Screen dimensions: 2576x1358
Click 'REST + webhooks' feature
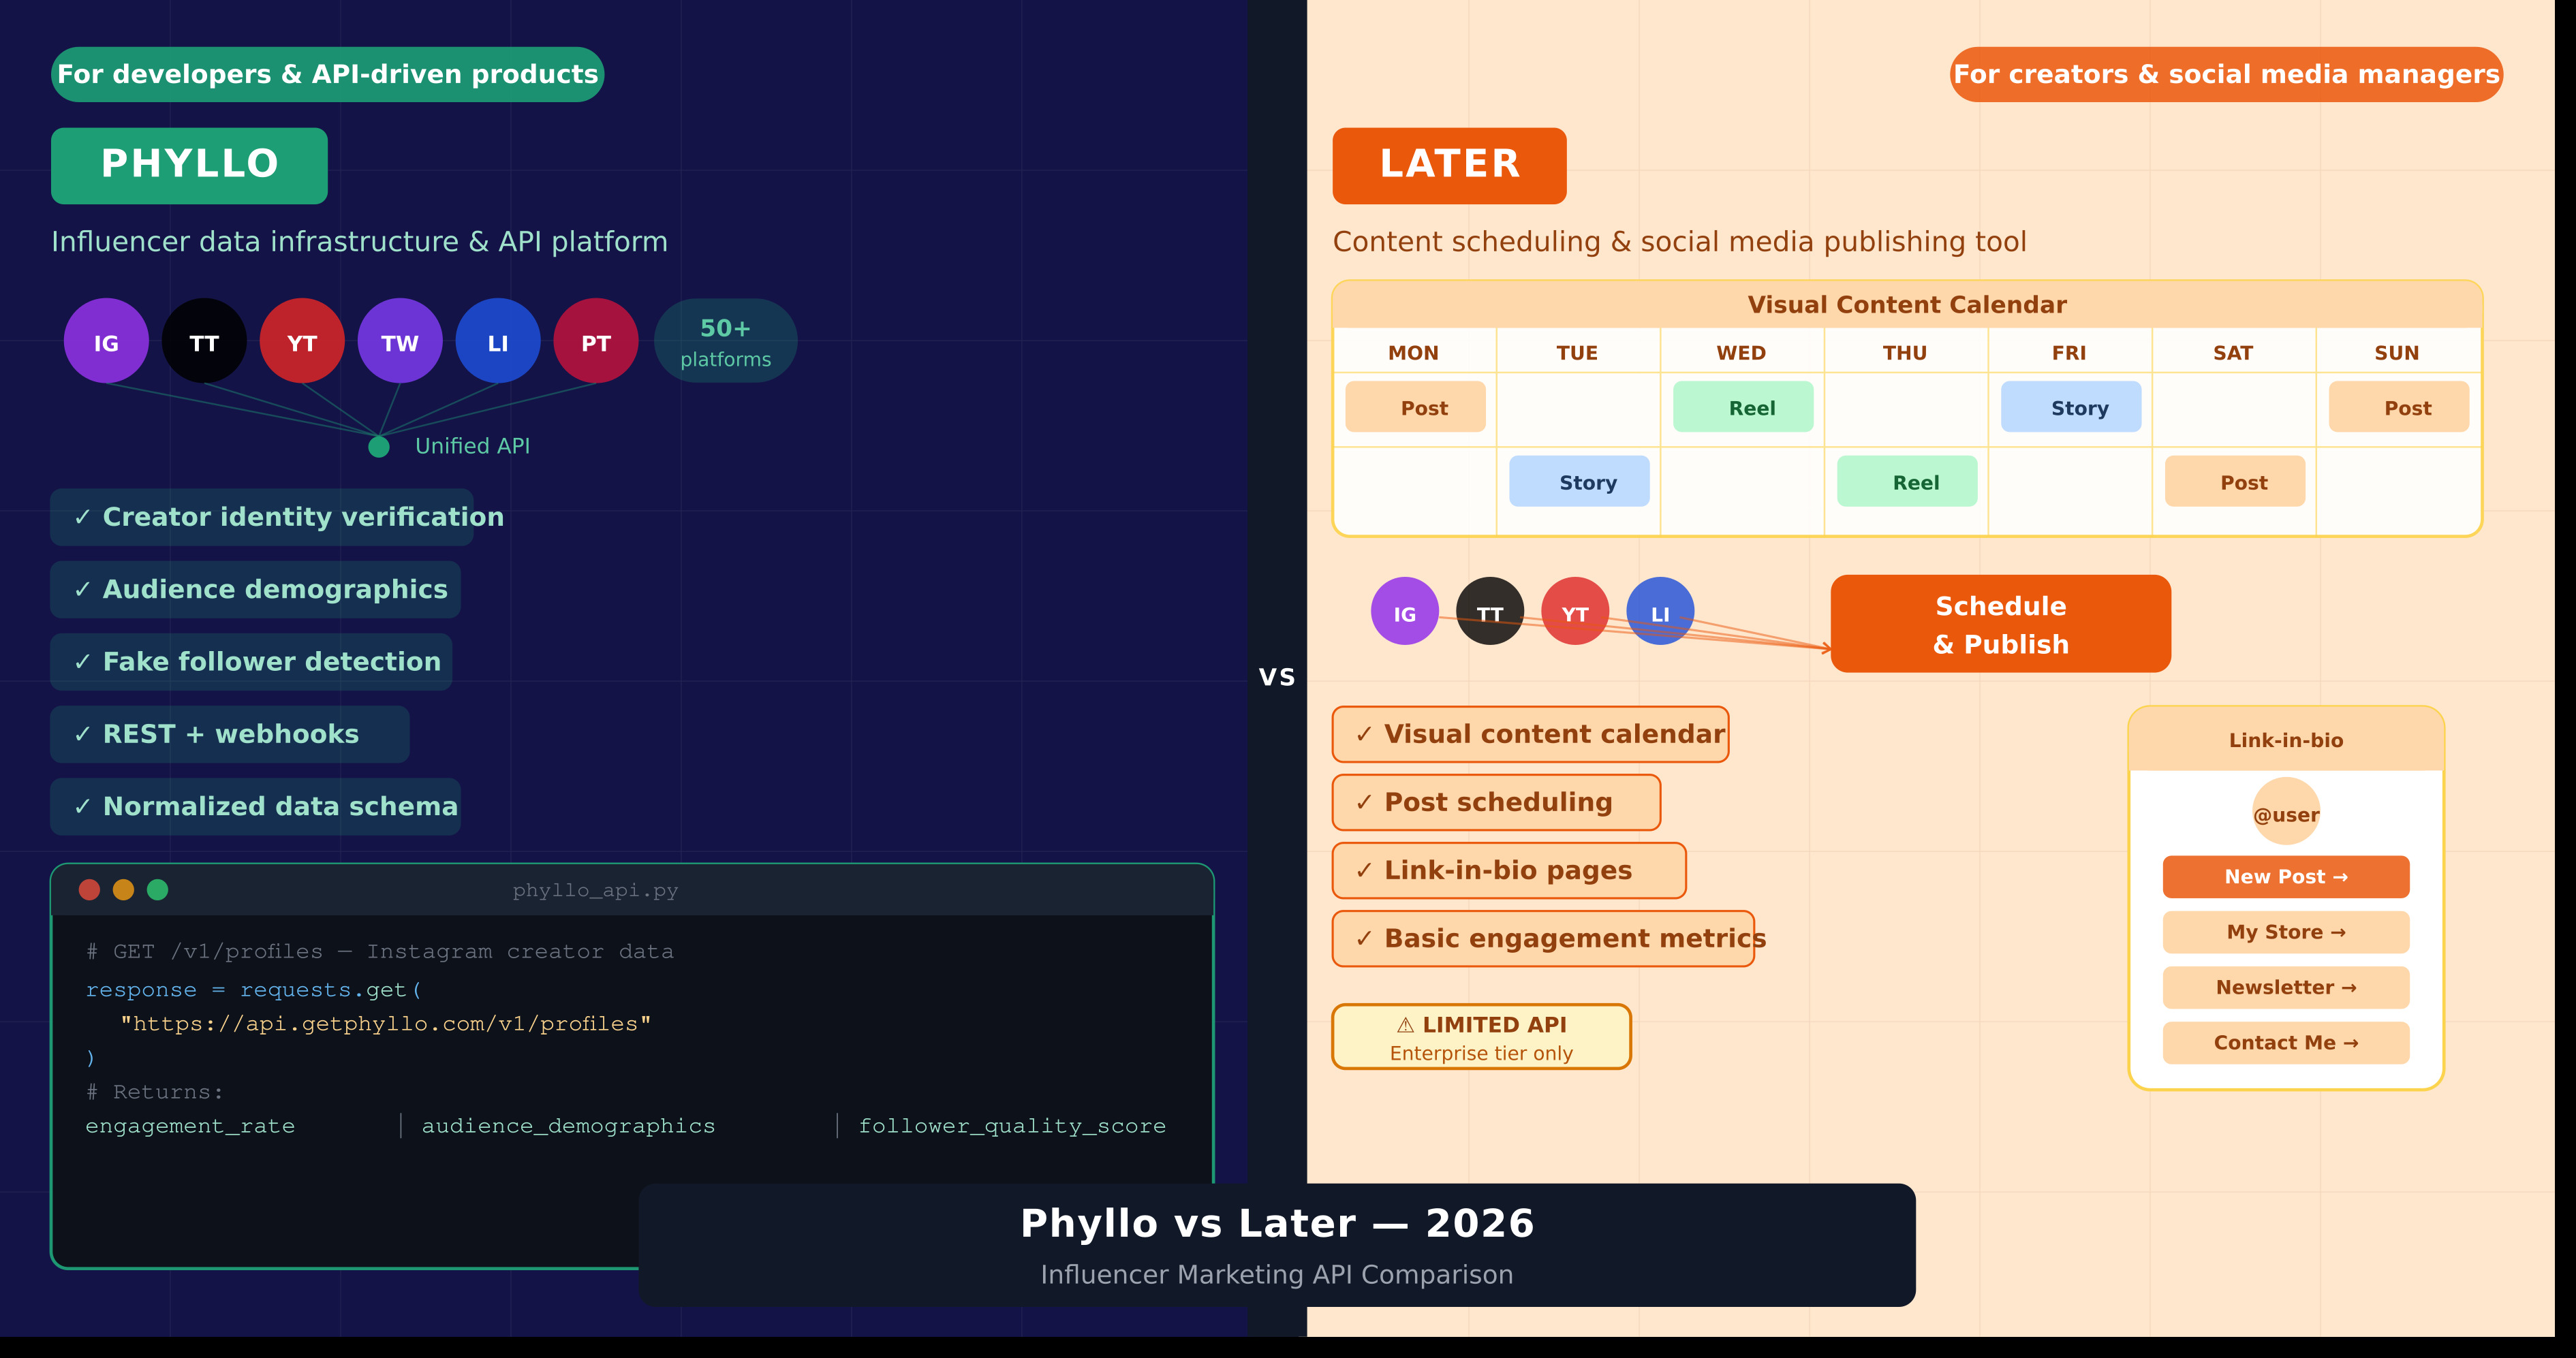pos(230,734)
